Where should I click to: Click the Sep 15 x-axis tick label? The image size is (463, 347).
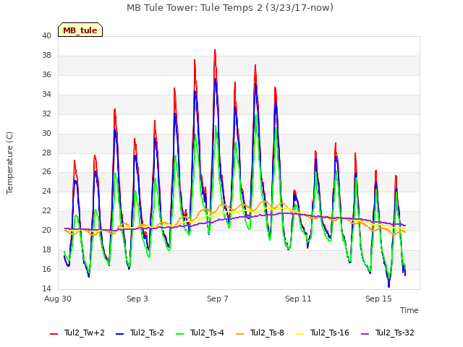(378, 299)
